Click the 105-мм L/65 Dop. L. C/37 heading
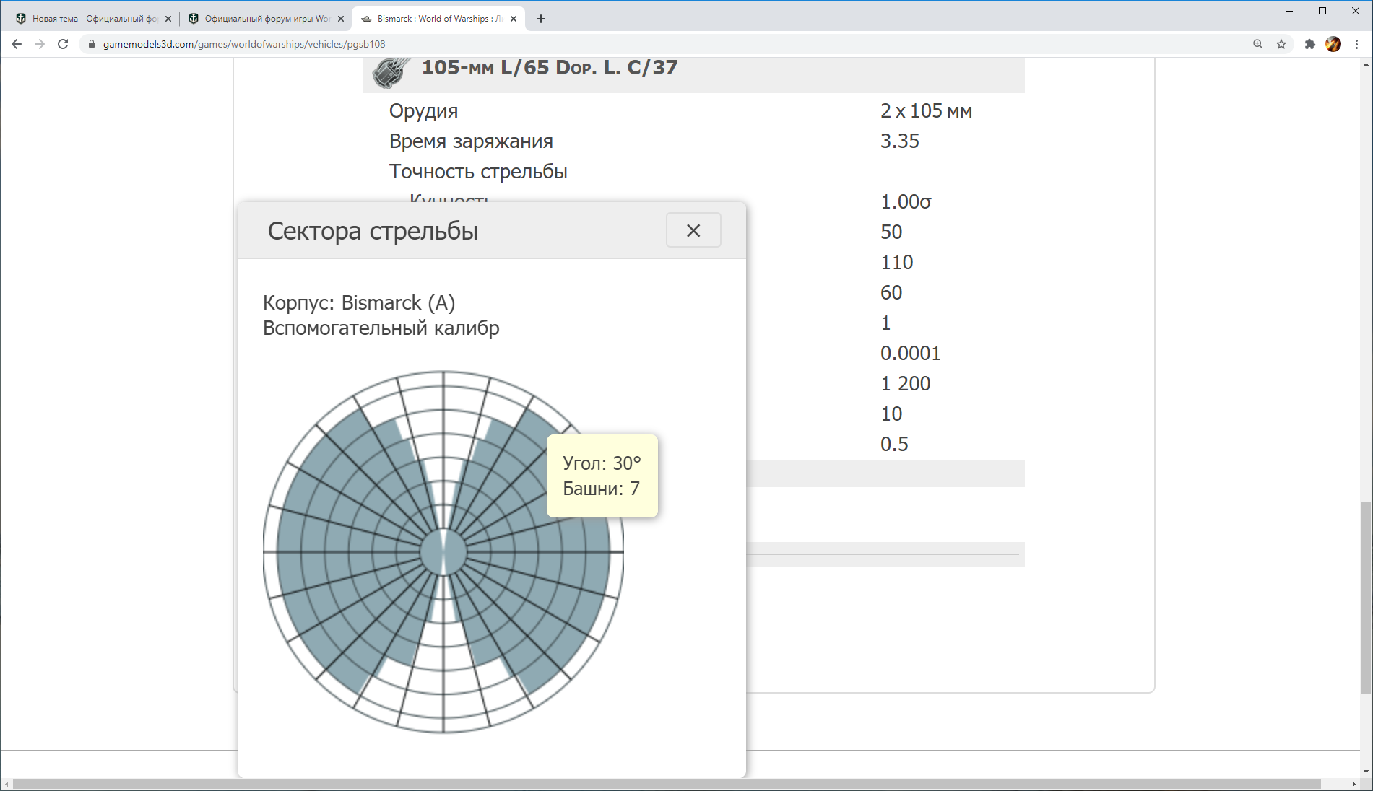The height and width of the screenshot is (791, 1373). point(550,68)
